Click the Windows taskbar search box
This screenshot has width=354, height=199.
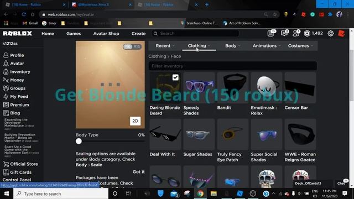61,193
